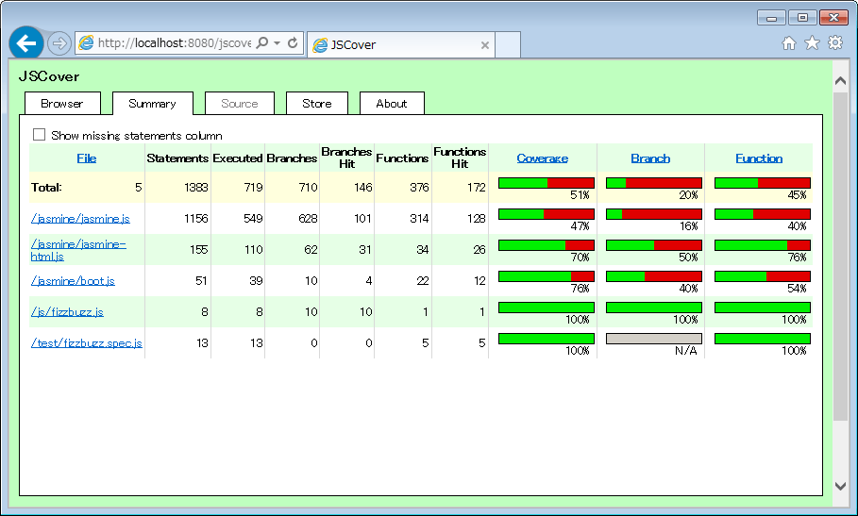This screenshot has height=516, width=858.
Task: Click the Executed column header
Action: pos(238,158)
